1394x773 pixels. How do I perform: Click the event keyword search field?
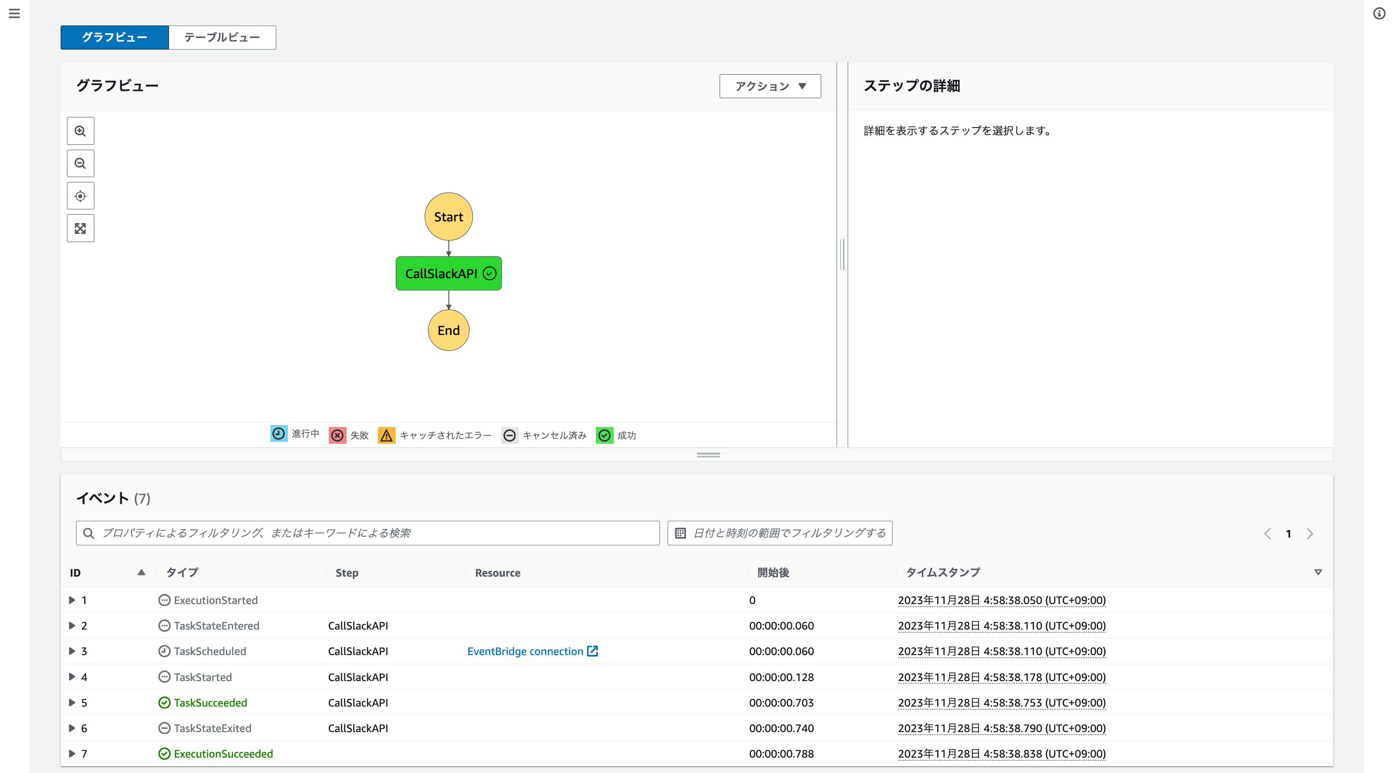coord(368,533)
